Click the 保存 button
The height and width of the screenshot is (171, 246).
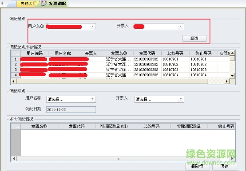pyautogui.click(x=225, y=166)
